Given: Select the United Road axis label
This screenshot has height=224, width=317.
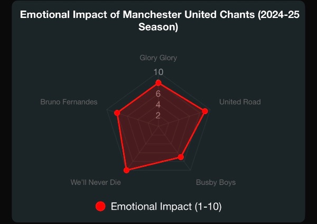Looking at the screenshot, I should point(240,102).
